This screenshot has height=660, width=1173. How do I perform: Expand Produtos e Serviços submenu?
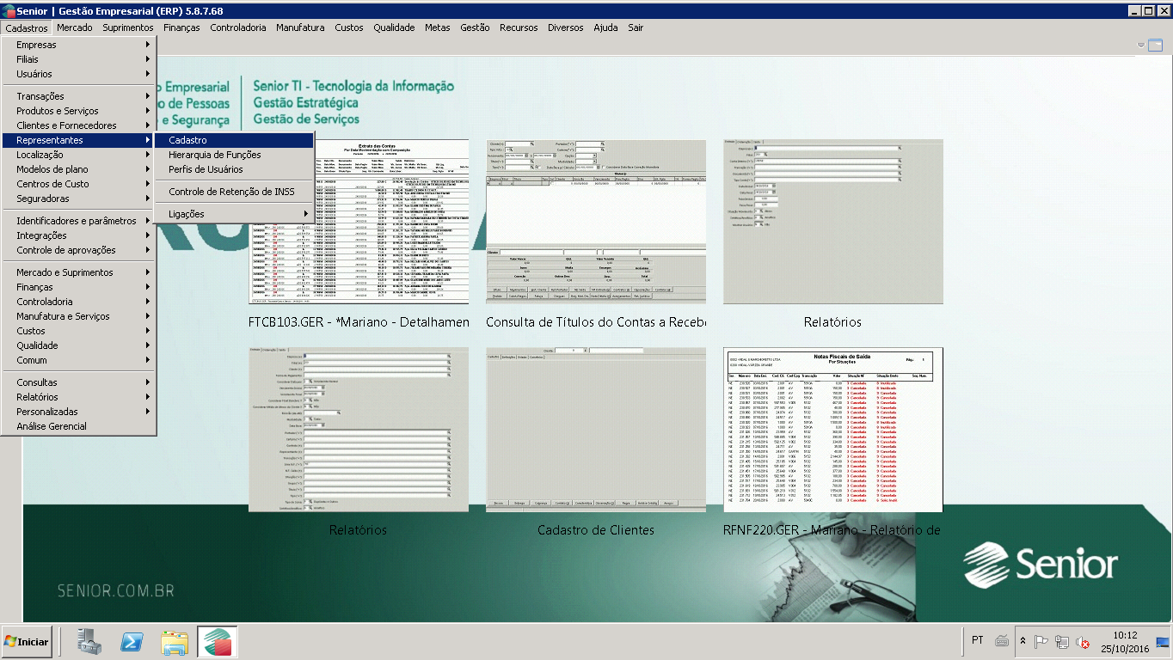tap(78, 111)
